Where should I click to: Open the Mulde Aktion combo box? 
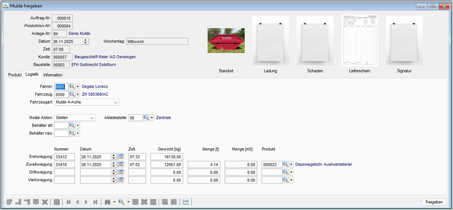[92, 118]
